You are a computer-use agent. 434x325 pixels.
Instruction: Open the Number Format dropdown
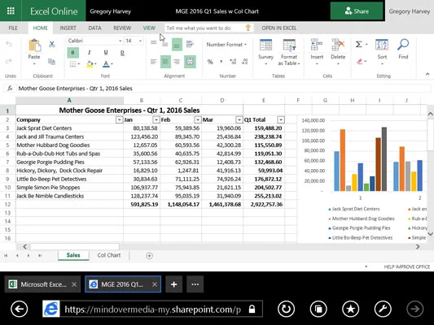pyautogui.click(x=226, y=45)
